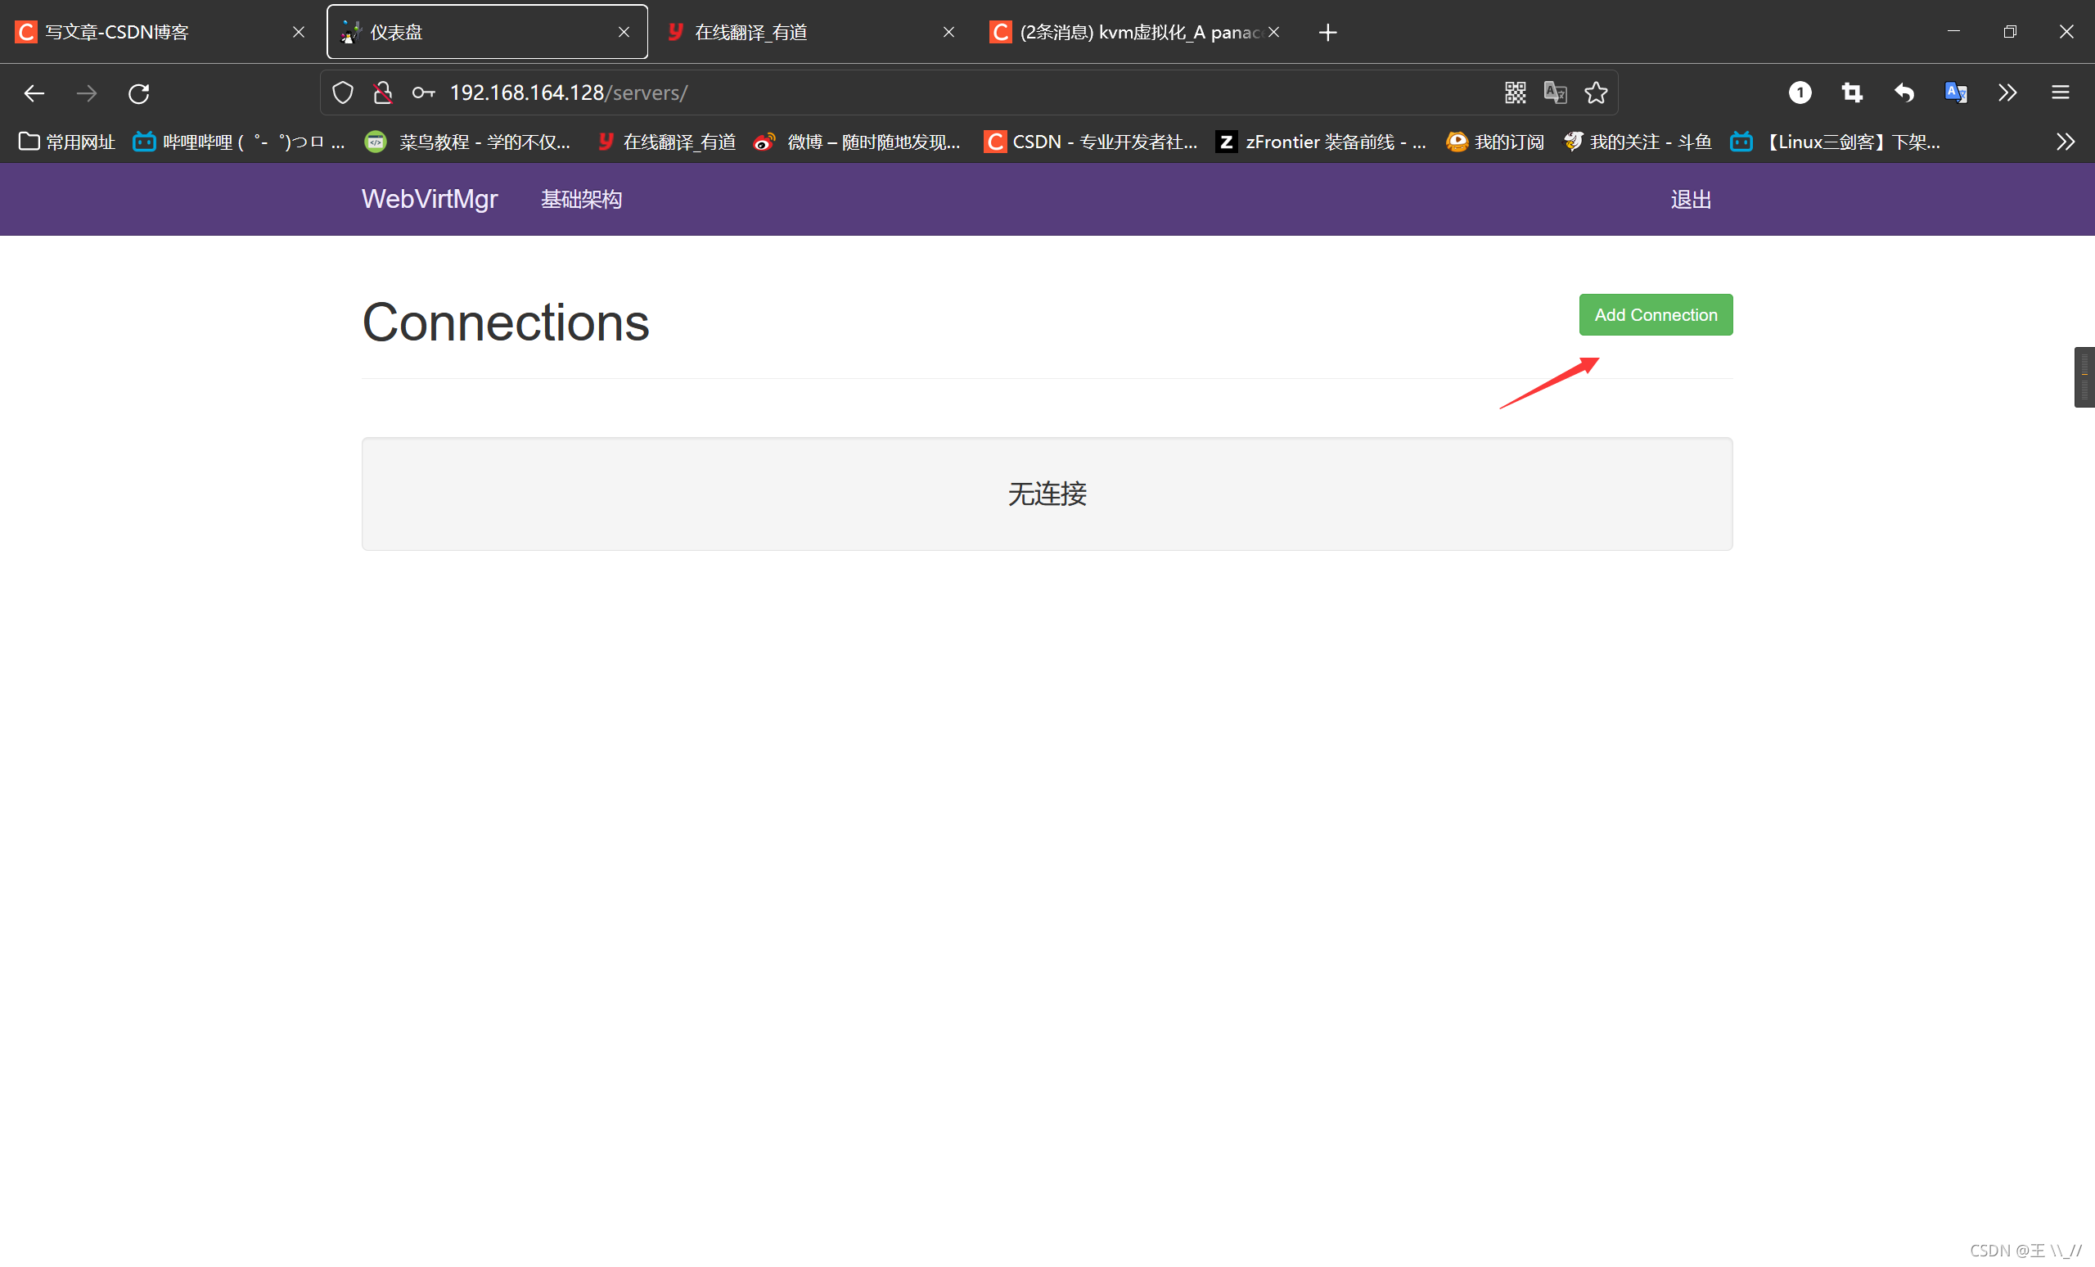The height and width of the screenshot is (1267, 2095).
Task: Click the 无连接 empty connections area
Action: 1047,494
